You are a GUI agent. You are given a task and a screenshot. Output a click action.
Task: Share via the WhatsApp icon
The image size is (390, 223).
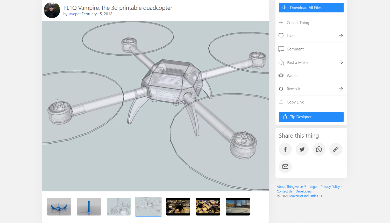[x=319, y=149]
